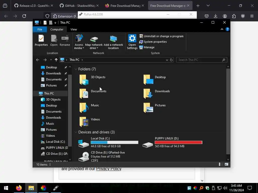Switch to the Computer ribbon tab
Screen dimensions: 258x193
(x=57, y=29)
